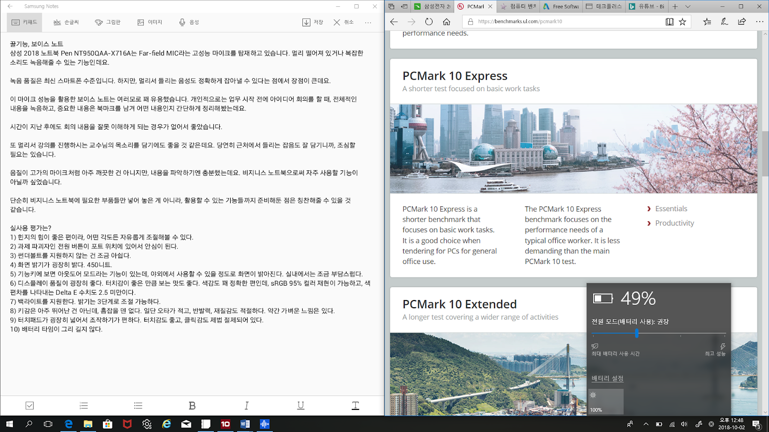Screen dimensions: 769x432
Task: Show tabs you've set aside in Edge
Action: [391, 6]
